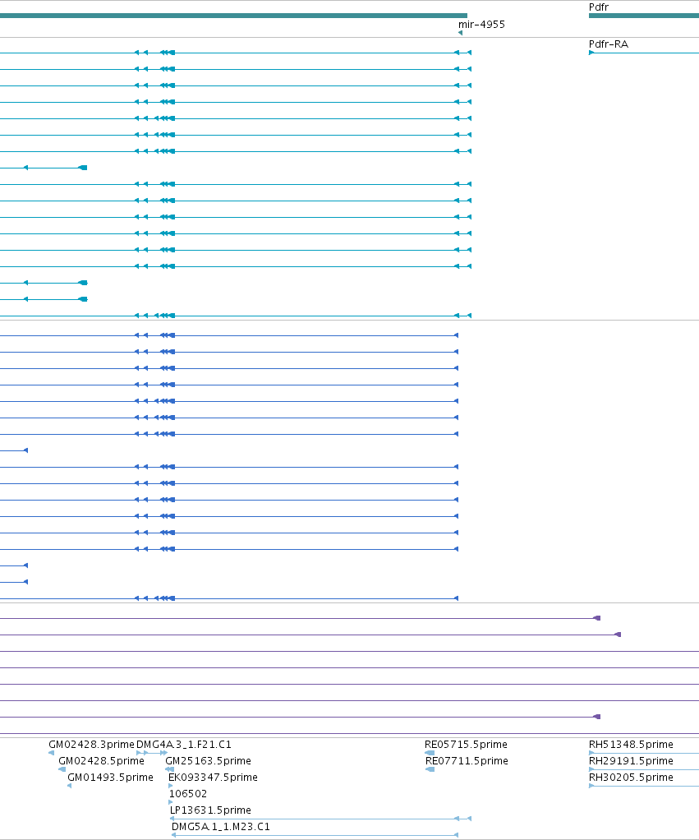Select the RH30205.5prime feature line
The height and width of the screenshot is (840, 699).
[x=644, y=786]
